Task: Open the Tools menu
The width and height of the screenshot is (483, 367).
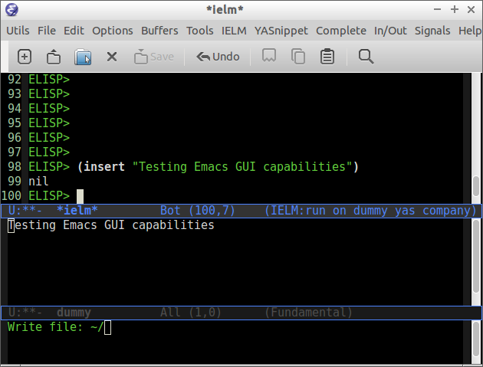Action: point(199,31)
